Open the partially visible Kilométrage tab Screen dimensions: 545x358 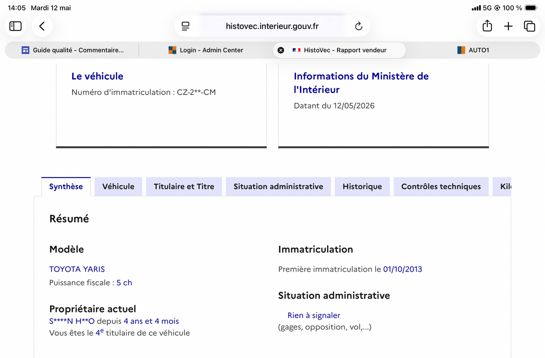502,186
